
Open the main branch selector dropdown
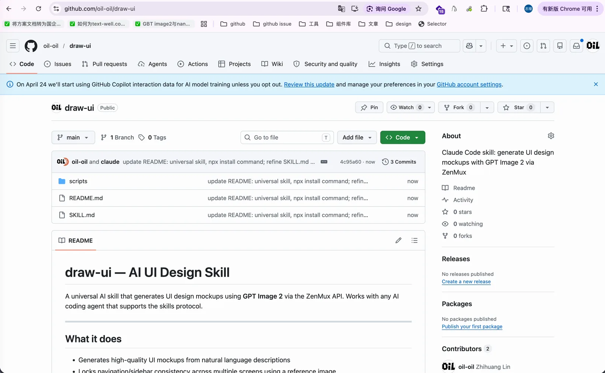[x=73, y=137]
